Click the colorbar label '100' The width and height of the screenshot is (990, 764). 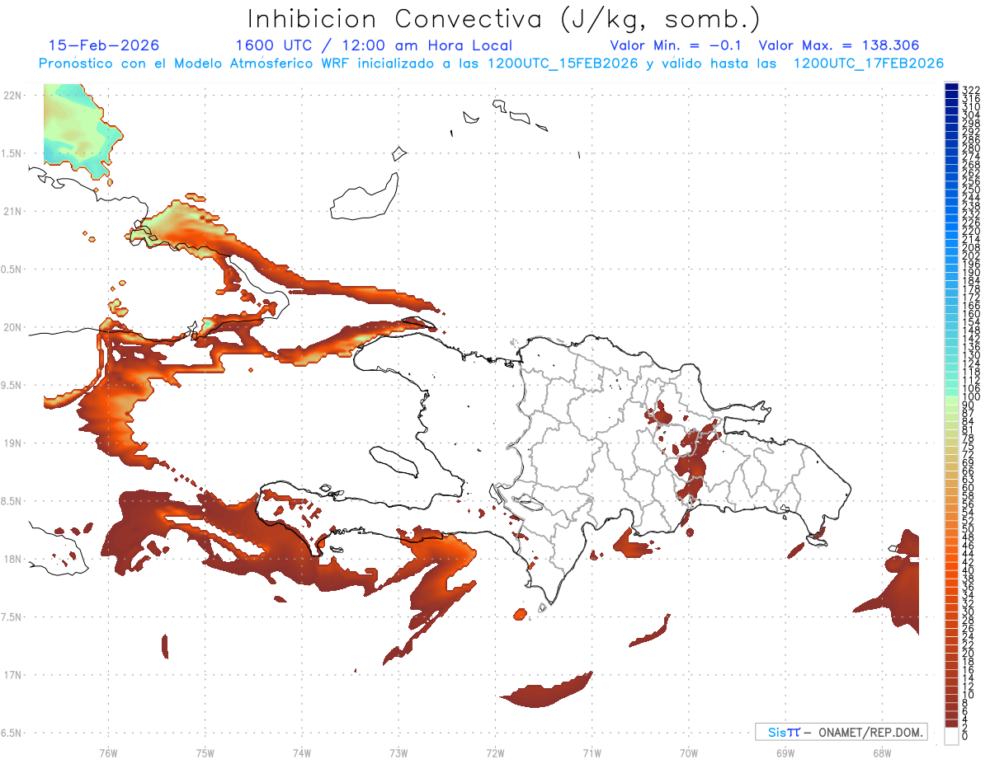click(970, 397)
